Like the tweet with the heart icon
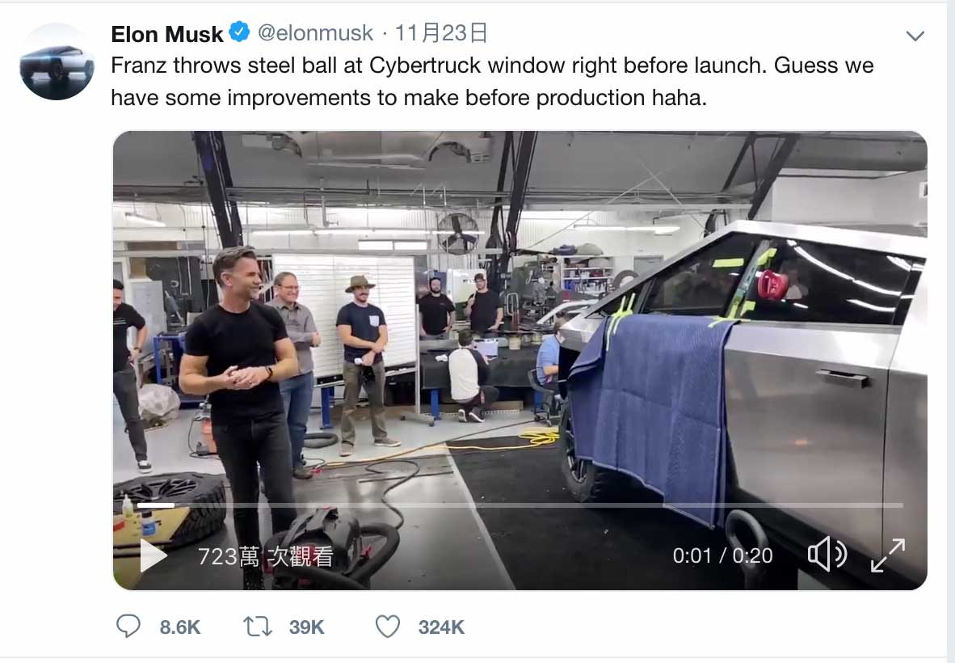This screenshot has height=663, width=955. tap(387, 627)
